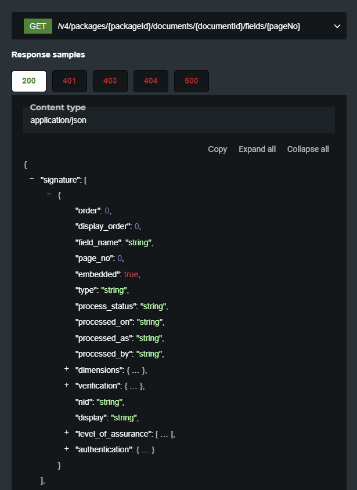Copy the JSON response sample
The width and height of the screenshot is (357, 490).
click(217, 149)
